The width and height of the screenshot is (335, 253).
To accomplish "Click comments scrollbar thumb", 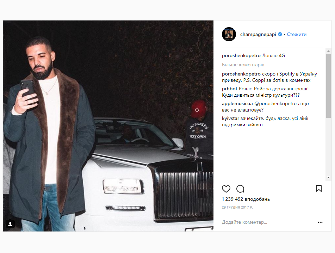I will 328,86.
